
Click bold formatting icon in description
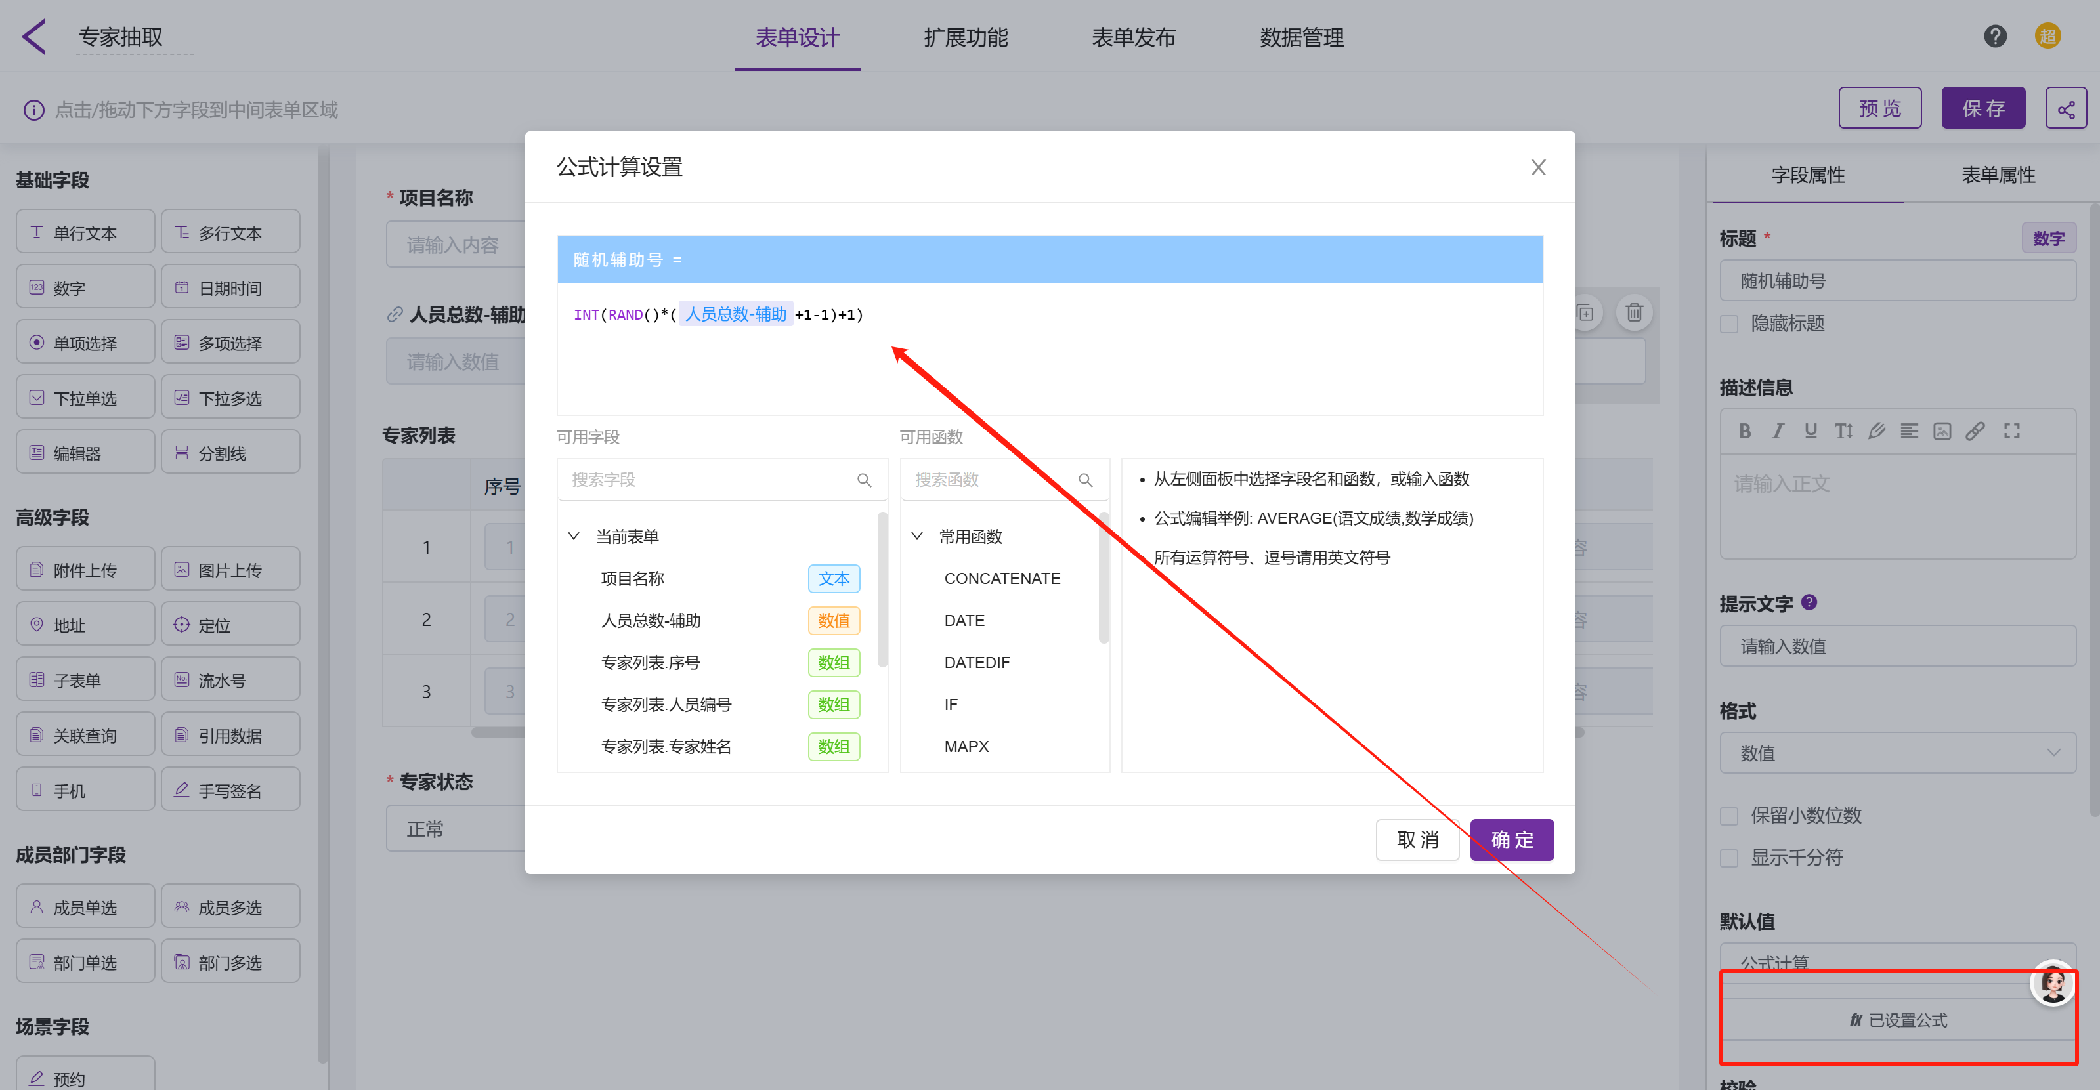1745,431
